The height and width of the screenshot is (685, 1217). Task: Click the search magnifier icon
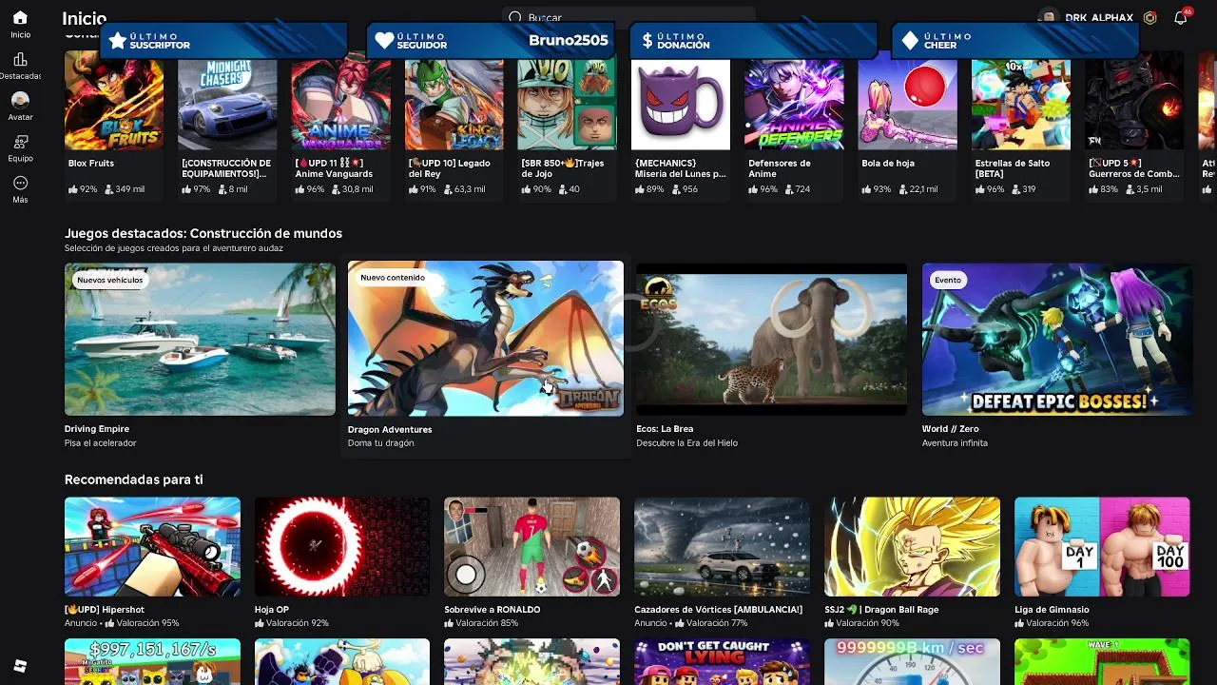coord(514,17)
